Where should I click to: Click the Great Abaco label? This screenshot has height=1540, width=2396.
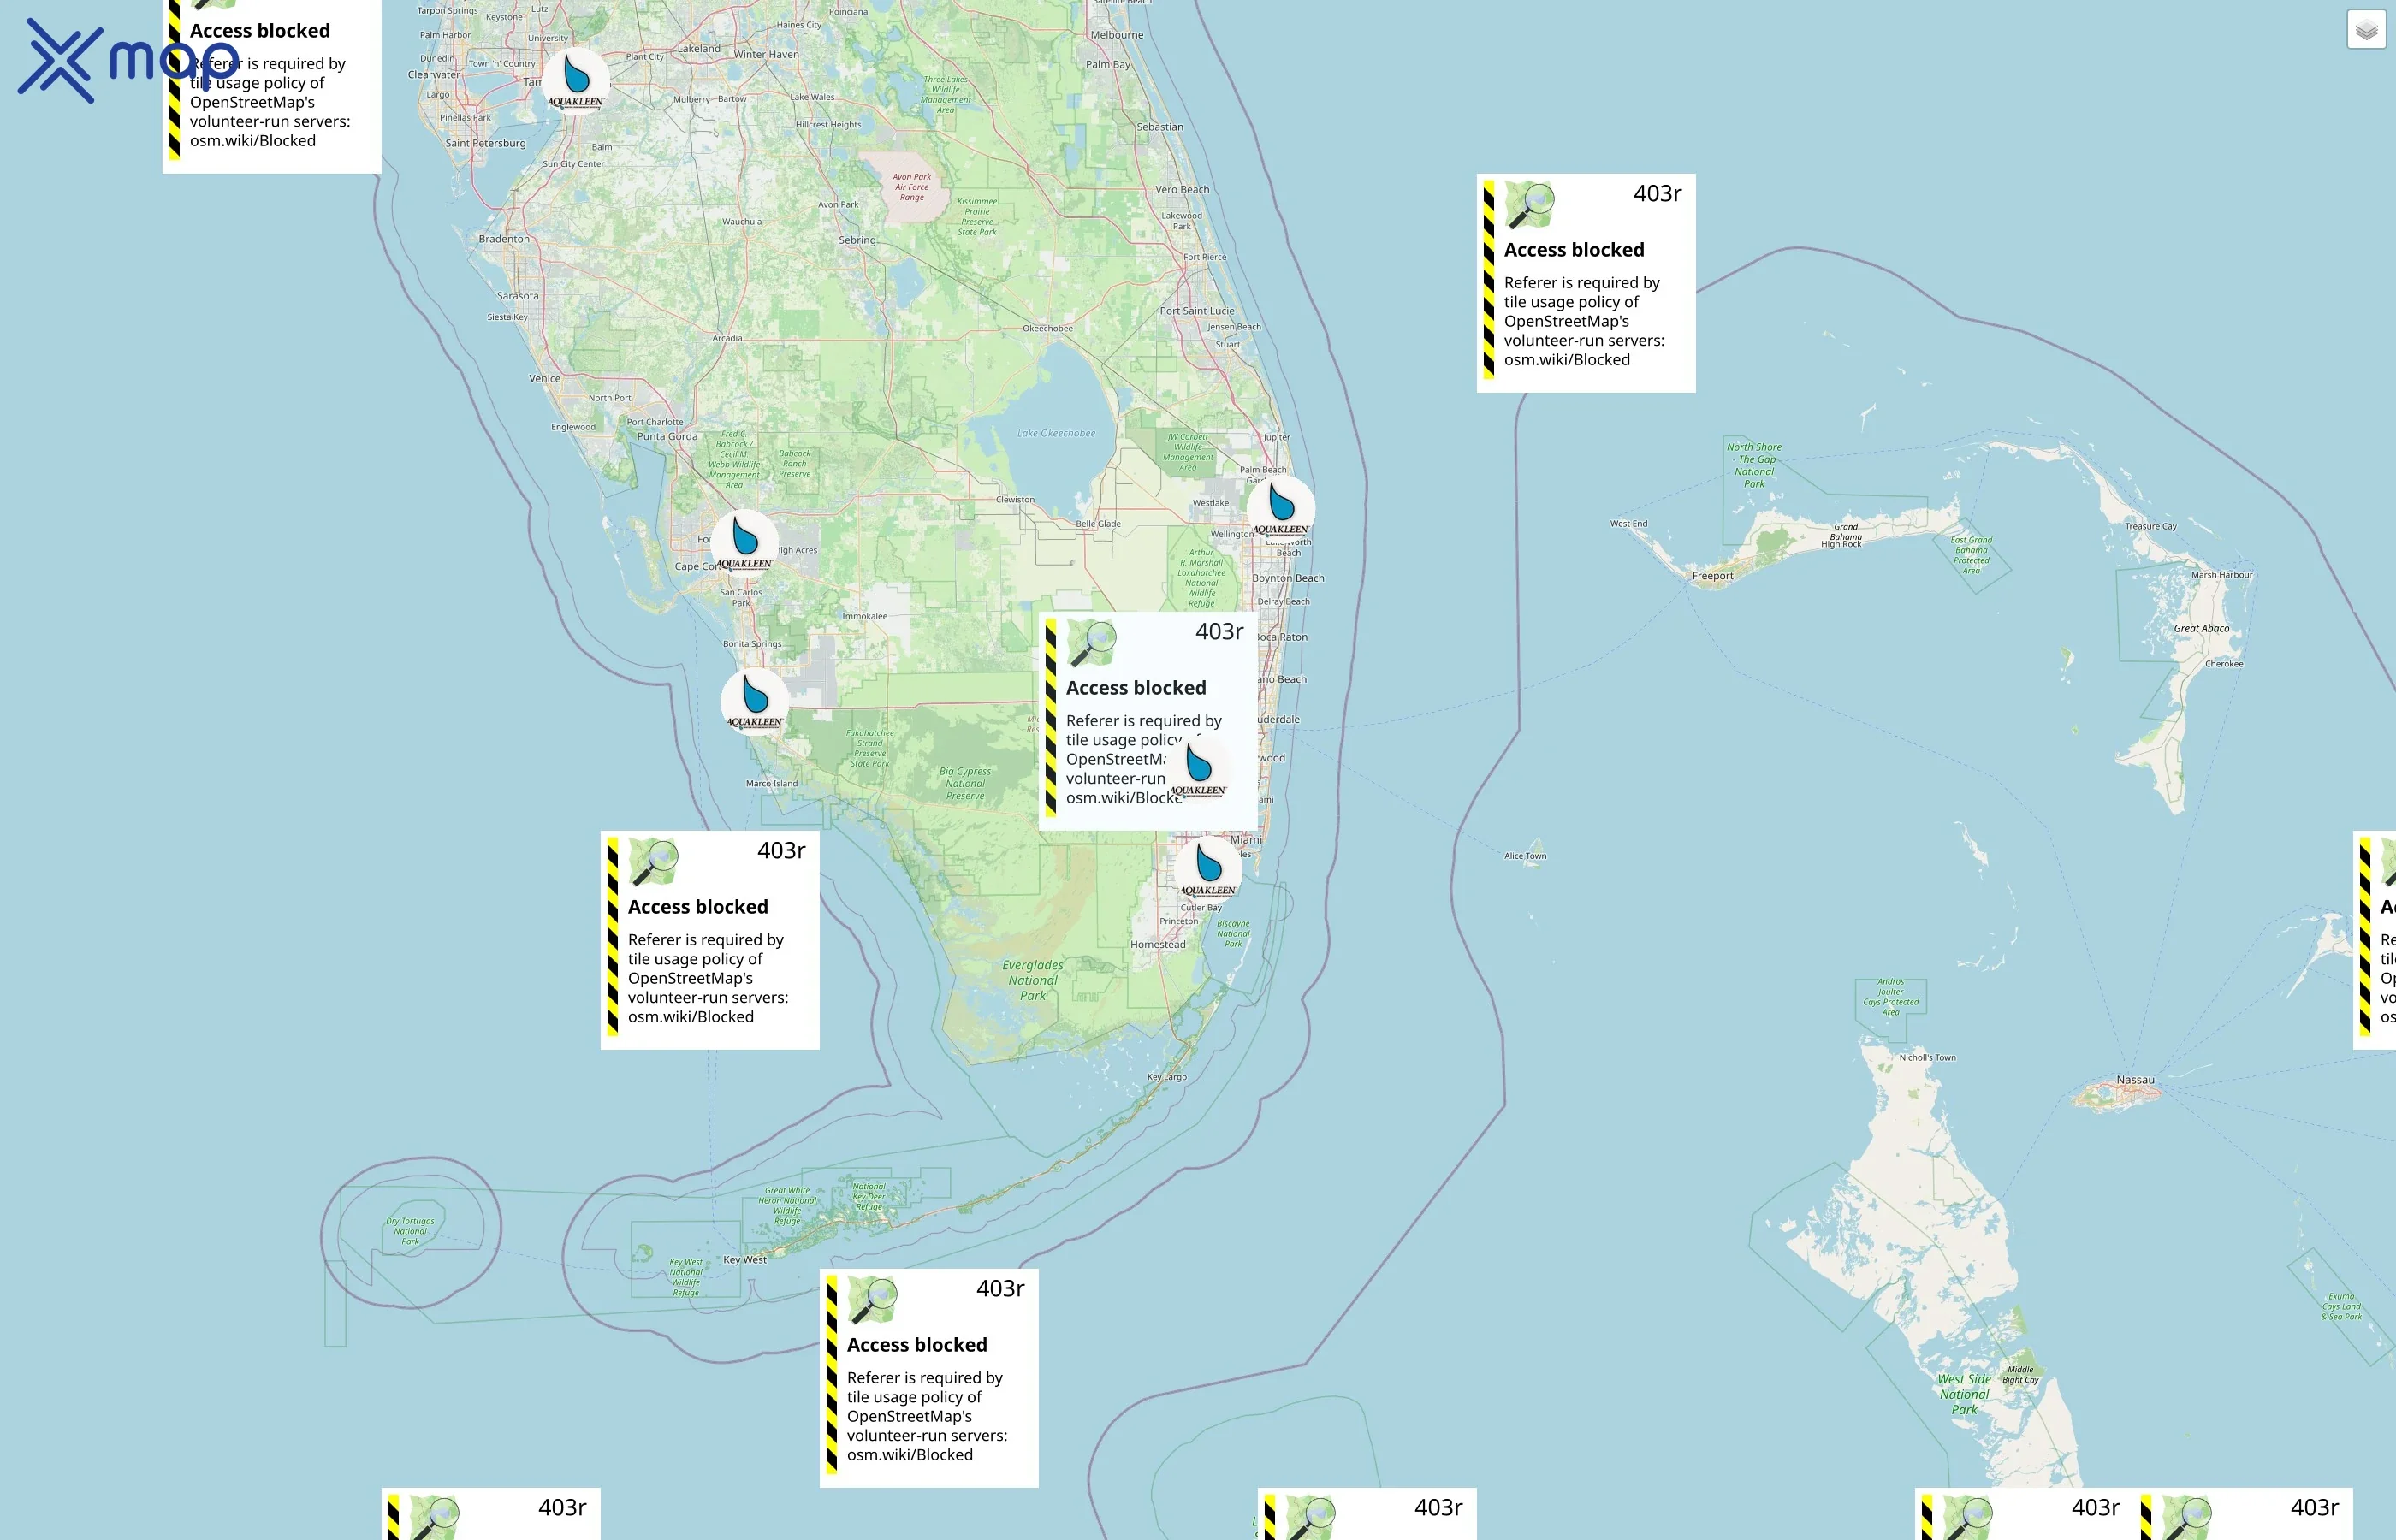(2201, 629)
